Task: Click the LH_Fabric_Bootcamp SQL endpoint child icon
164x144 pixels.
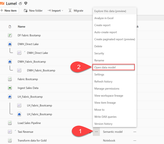Action: coord(19,114)
